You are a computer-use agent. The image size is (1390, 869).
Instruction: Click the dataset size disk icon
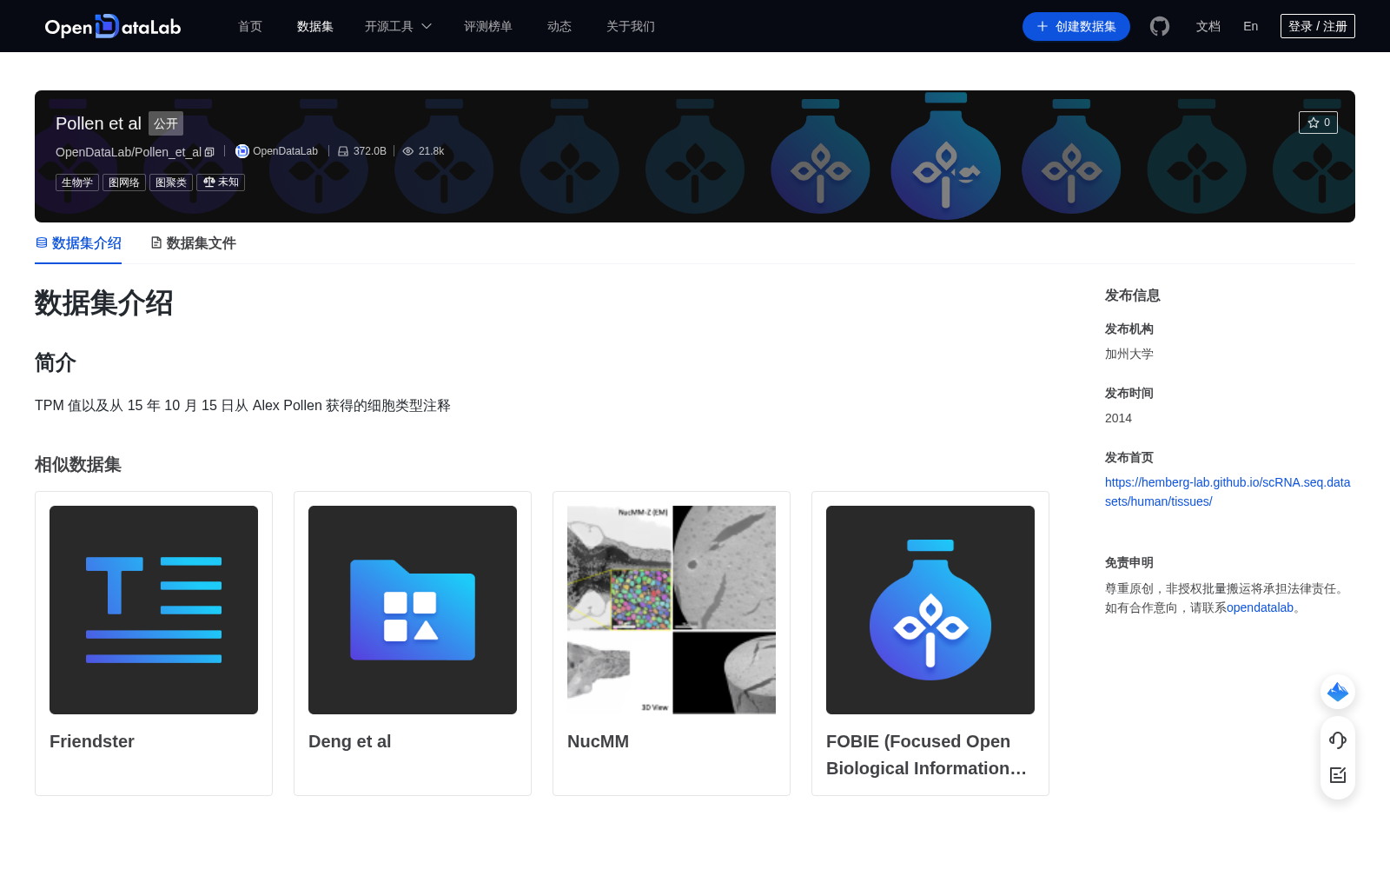point(343,151)
